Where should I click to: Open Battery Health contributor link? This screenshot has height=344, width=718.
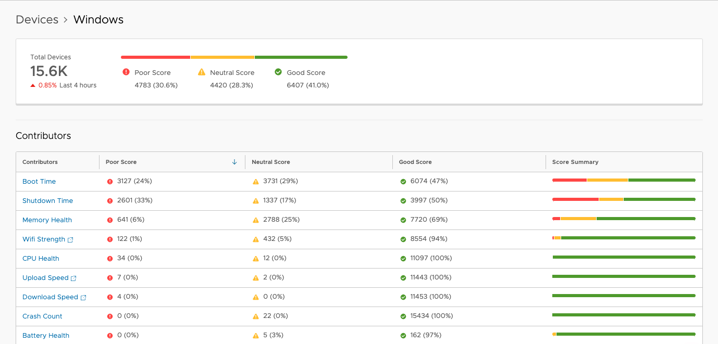tap(46, 336)
